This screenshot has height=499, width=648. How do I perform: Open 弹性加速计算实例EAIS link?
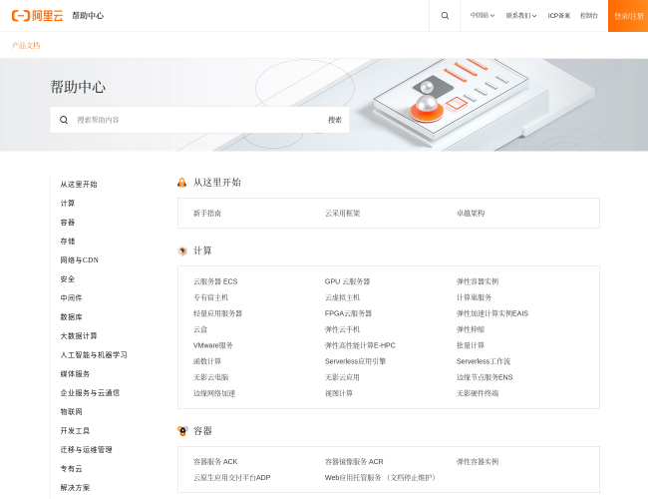(x=492, y=313)
